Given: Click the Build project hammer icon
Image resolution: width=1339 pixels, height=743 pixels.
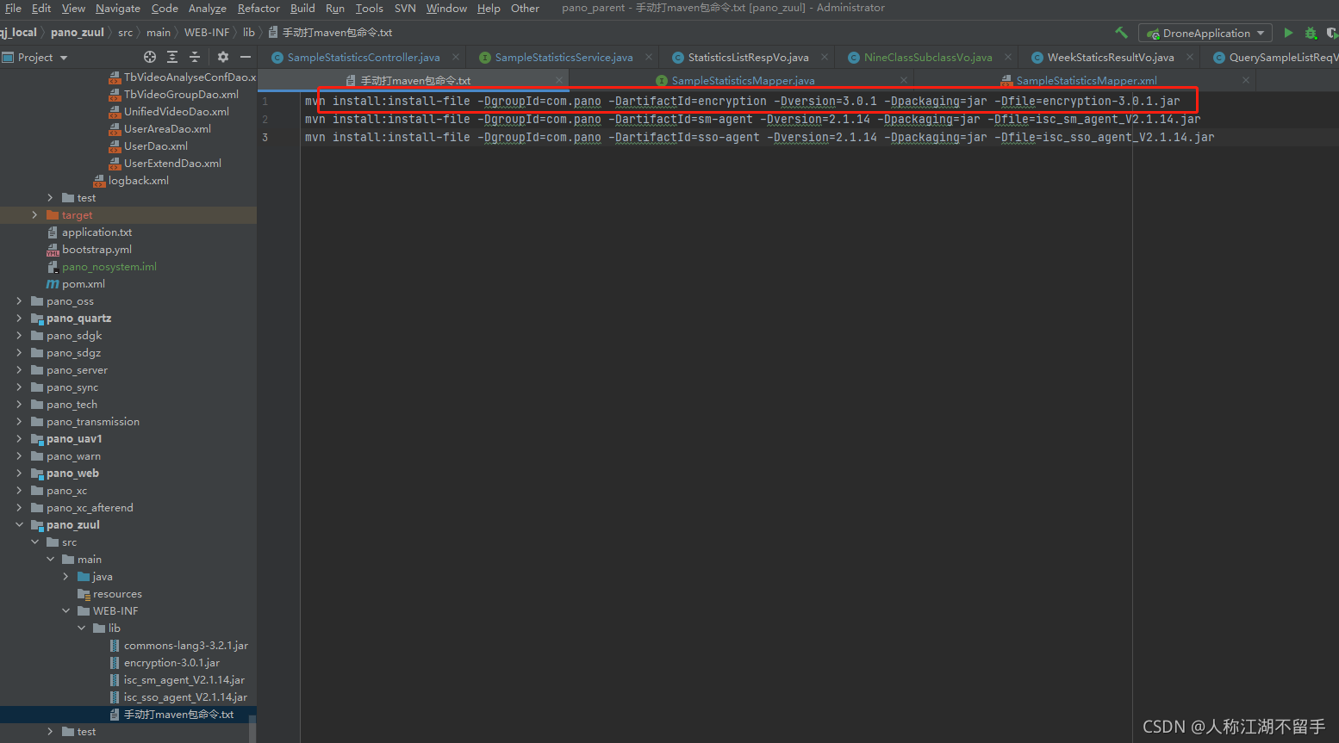Looking at the screenshot, I should (1121, 33).
